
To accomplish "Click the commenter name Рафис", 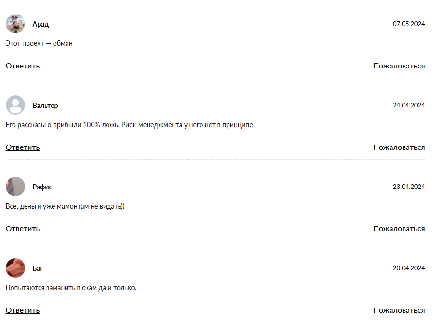I will point(42,187).
